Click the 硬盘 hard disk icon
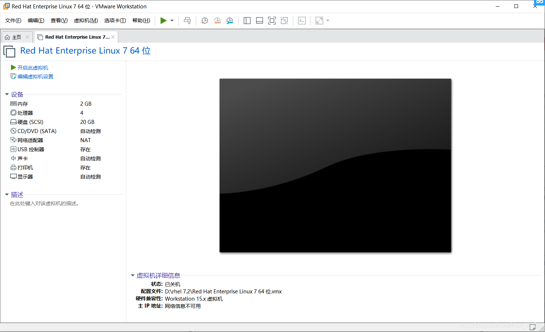This screenshot has height=332, width=545. click(13, 122)
